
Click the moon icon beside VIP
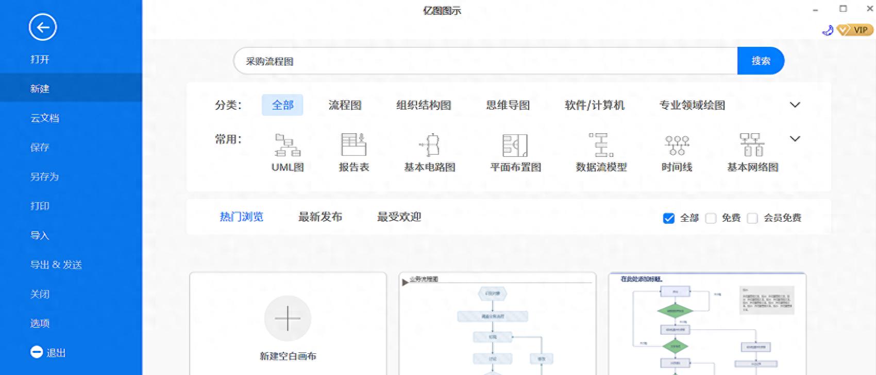(x=828, y=30)
